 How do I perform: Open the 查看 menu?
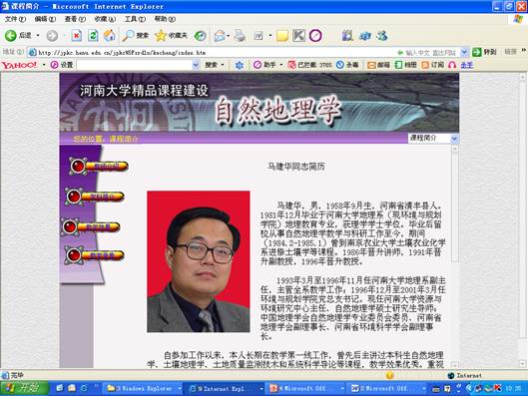pyautogui.click(x=75, y=19)
